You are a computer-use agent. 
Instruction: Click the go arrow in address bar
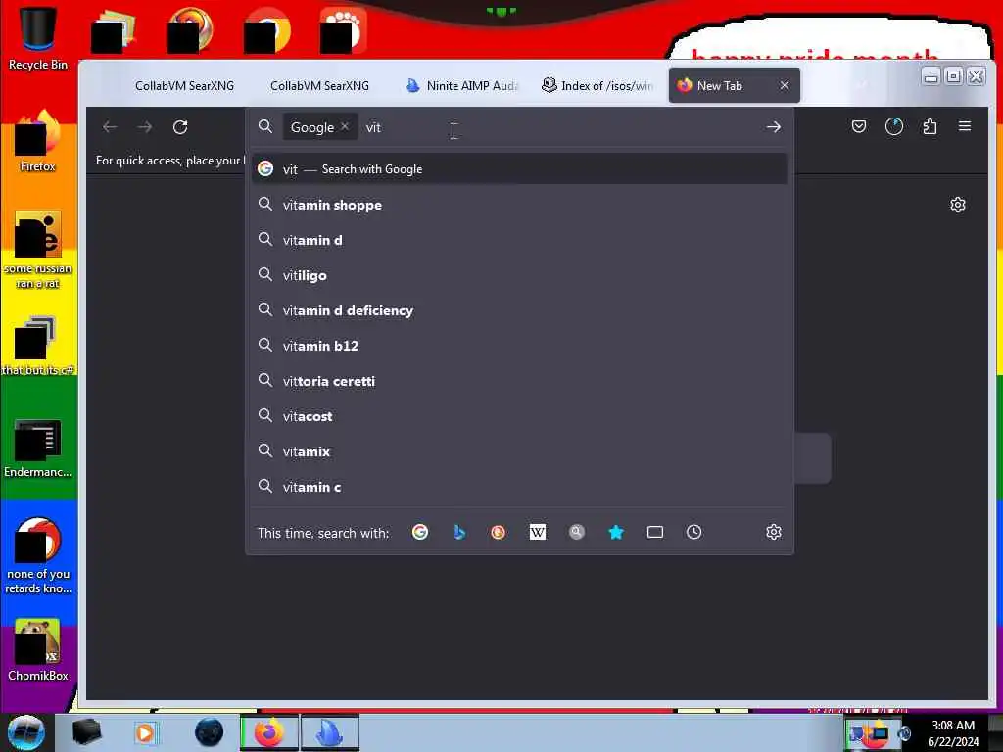[x=774, y=127]
